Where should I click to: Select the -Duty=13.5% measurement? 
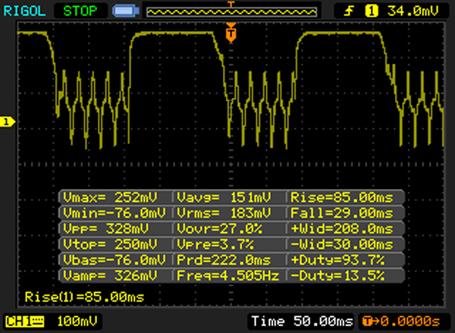(337, 275)
